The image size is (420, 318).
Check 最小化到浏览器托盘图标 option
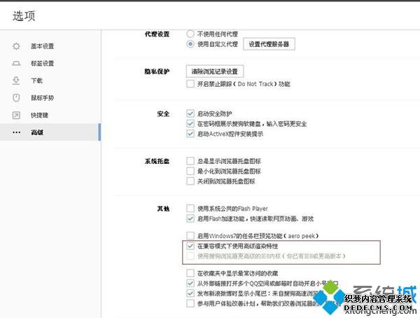pyautogui.click(x=190, y=171)
